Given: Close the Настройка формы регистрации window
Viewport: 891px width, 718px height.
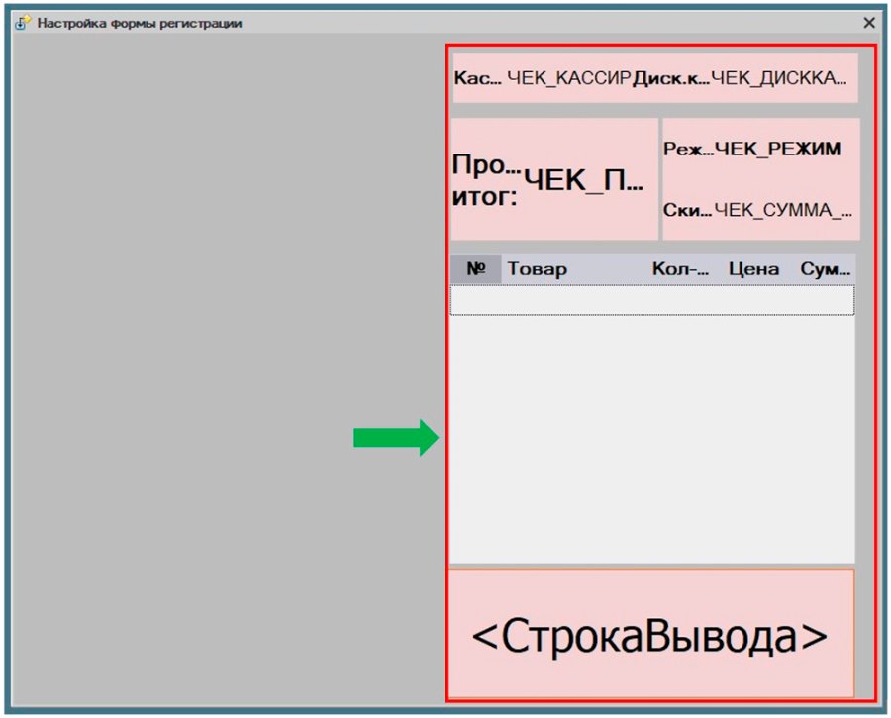Looking at the screenshot, I should click(869, 23).
